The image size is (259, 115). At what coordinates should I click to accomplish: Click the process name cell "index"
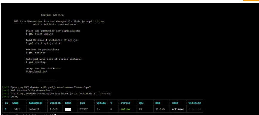(16, 109)
